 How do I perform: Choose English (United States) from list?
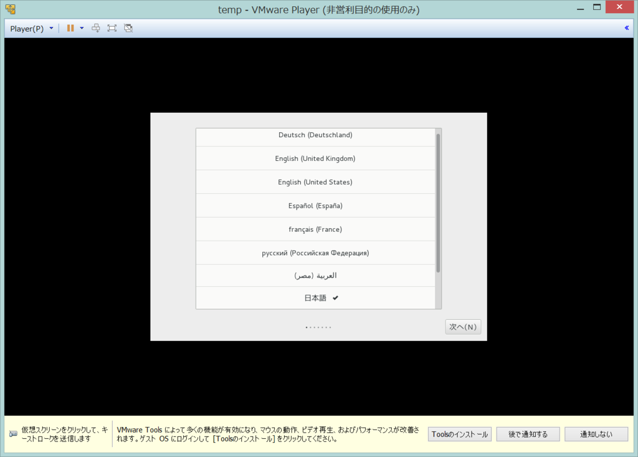[x=315, y=182]
